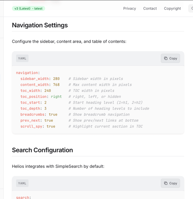Click the value 240 in code
Image resolution: width=193 pixels, height=199 pixels.
pos(48,91)
